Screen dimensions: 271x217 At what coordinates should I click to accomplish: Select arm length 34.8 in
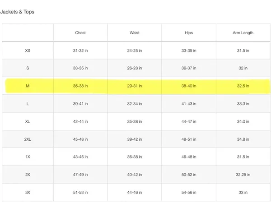click(243, 139)
